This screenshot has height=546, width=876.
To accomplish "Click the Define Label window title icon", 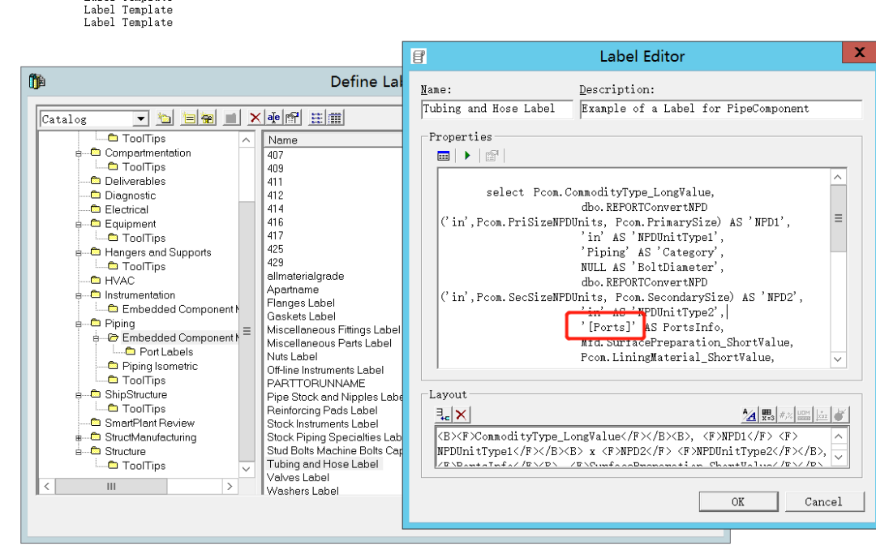I will click(x=36, y=82).
